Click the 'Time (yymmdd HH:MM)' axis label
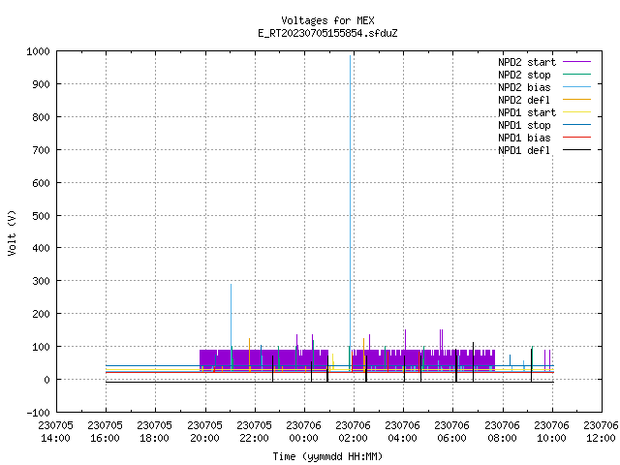Screen dimensions: 620x465 coord(327,456)
